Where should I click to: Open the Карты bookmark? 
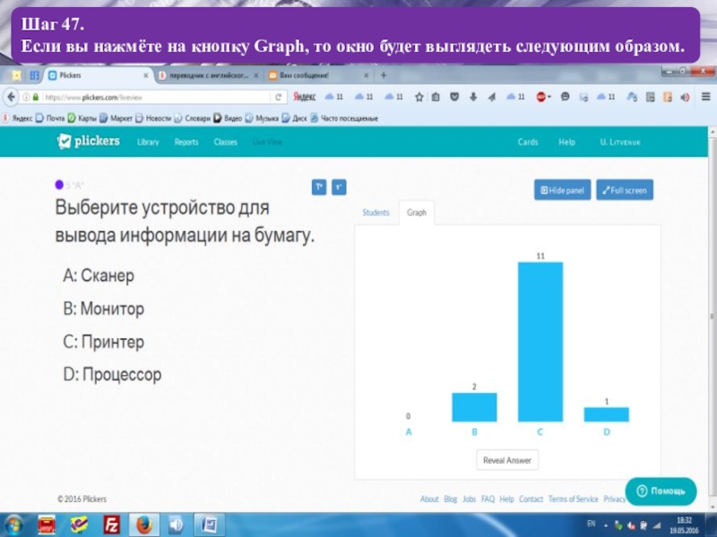pos(82,118)
